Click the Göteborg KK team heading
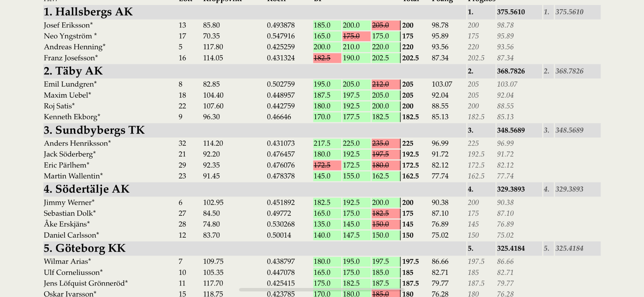This screenshot has height=297, width=644. click(85, 248)
